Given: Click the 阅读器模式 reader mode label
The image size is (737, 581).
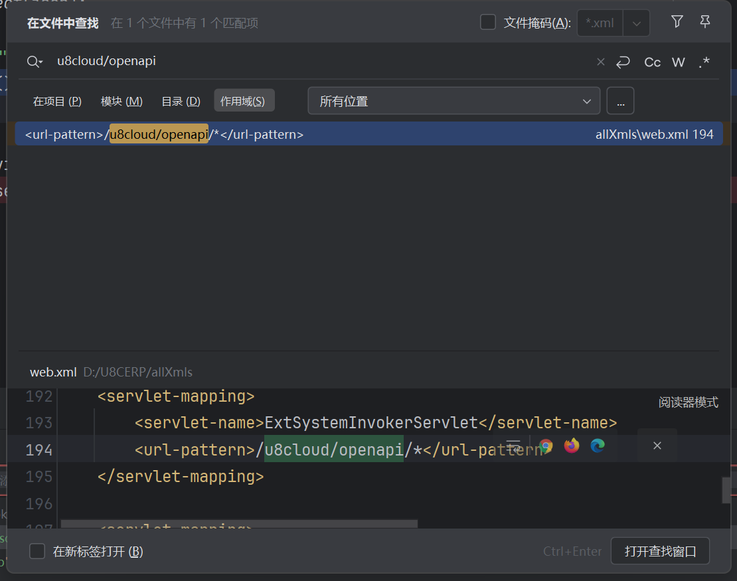Looking at the screenshot, I should [688, 402].
